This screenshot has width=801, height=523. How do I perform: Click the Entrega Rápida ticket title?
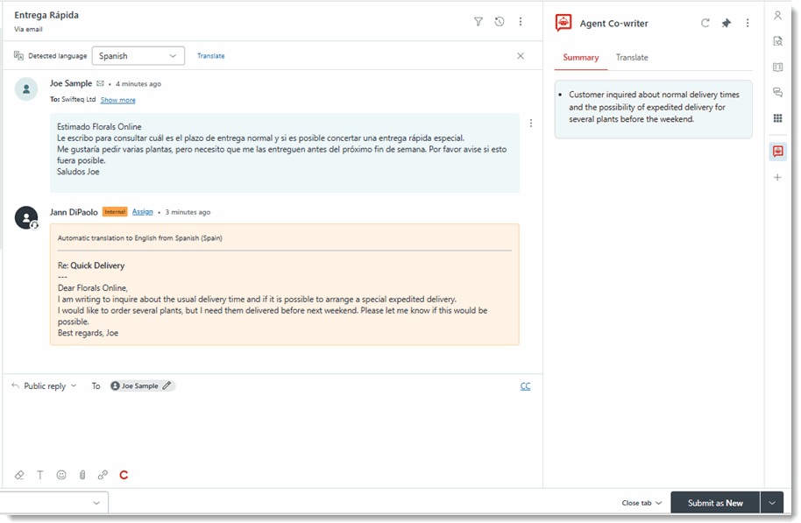coord(46,15)
